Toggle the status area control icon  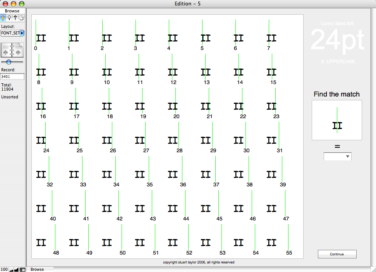(22, 269)
